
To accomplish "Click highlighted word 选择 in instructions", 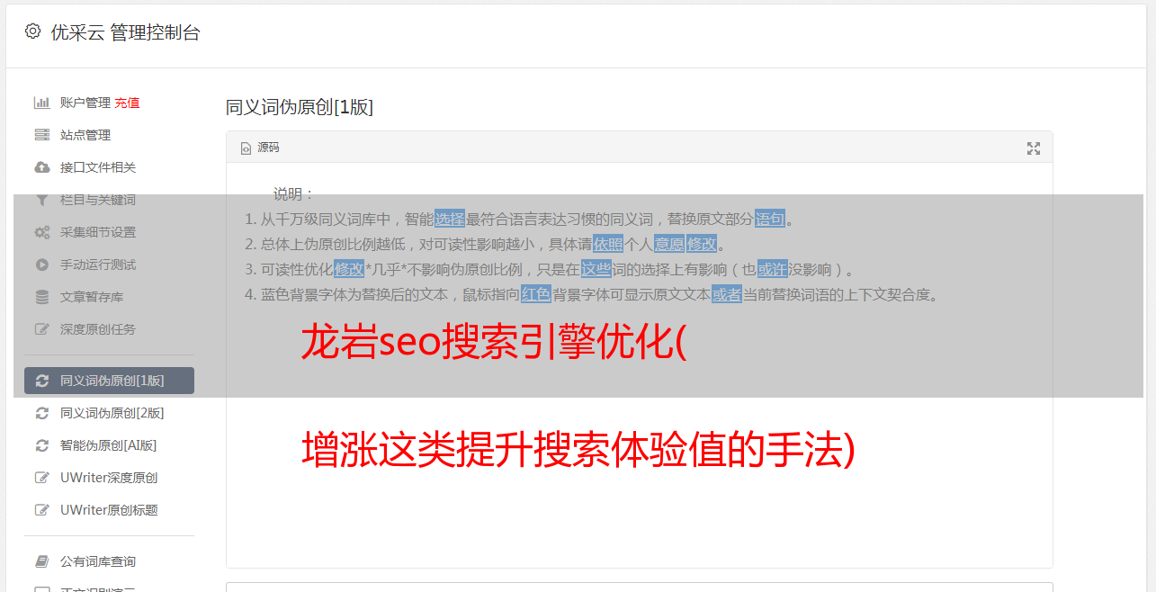I will (x=450, y=219).
